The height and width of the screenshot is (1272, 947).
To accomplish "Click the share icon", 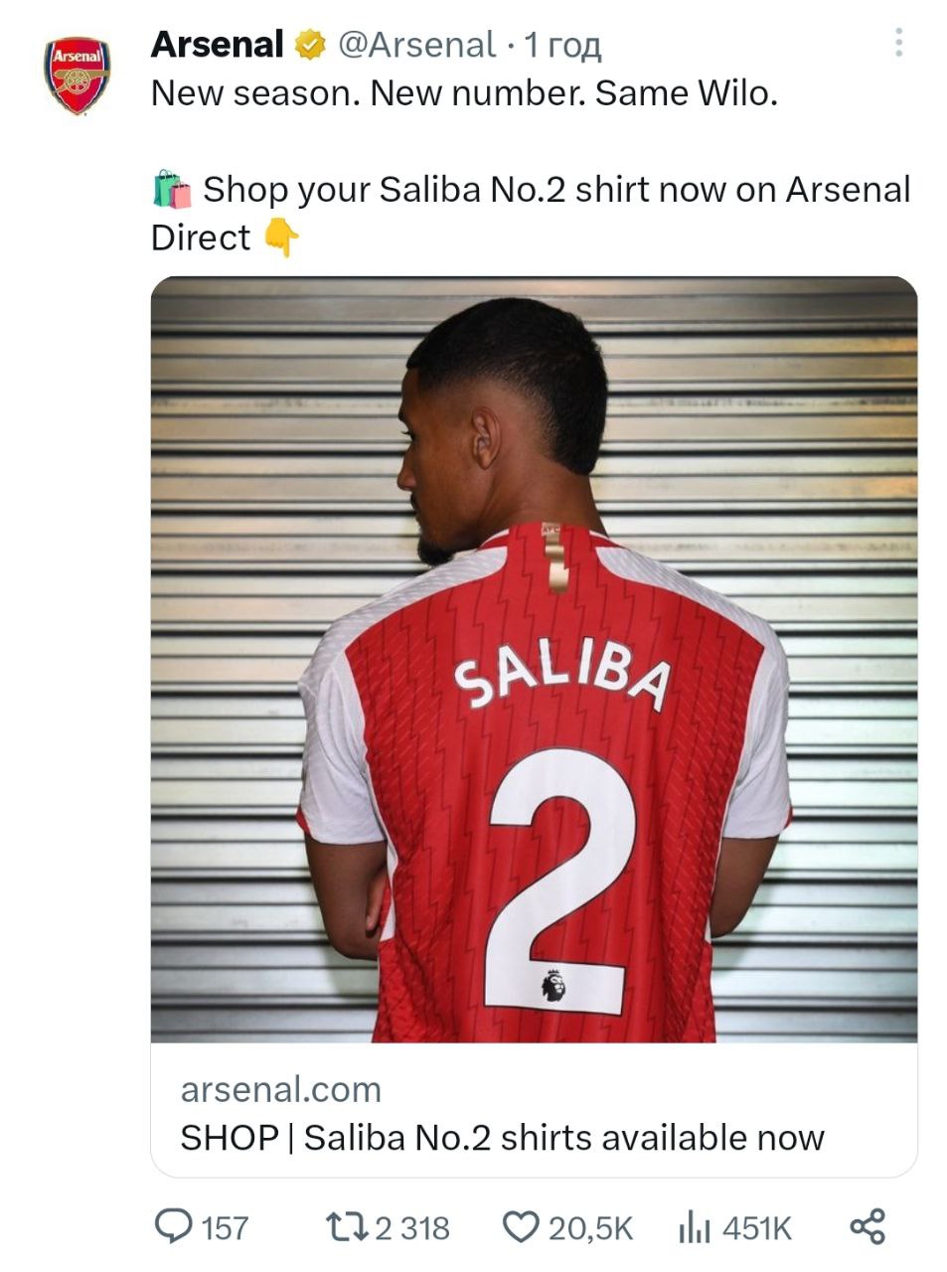I will (x=867, y=1226).
